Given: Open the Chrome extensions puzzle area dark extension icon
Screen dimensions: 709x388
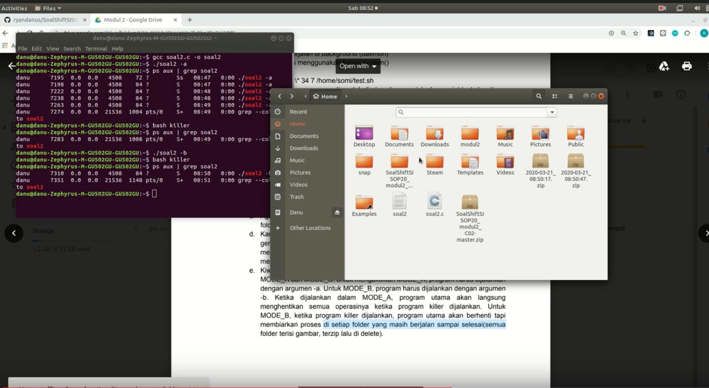Looking at the screenshot, I should point(651,32).
